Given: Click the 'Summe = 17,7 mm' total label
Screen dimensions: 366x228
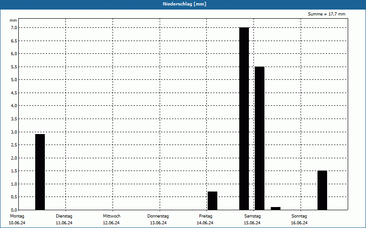Looking at the screenshot, I should coord(327,14).
